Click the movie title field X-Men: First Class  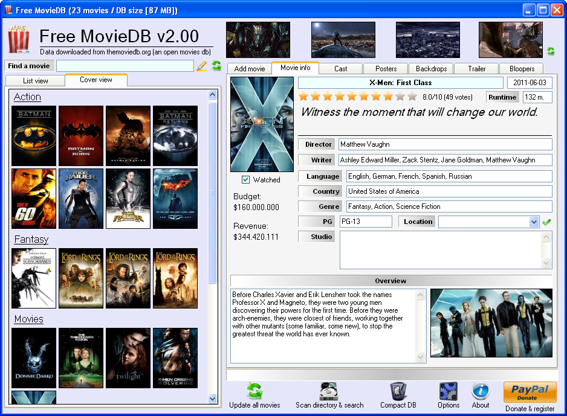pos(401,82)
